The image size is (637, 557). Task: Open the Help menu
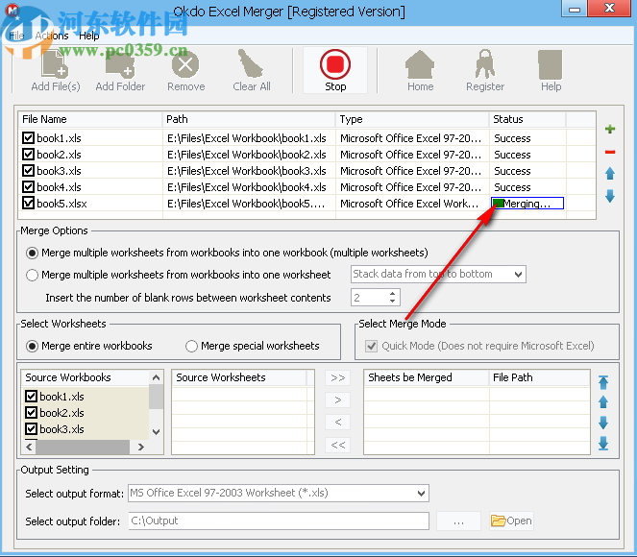point(89,36)
